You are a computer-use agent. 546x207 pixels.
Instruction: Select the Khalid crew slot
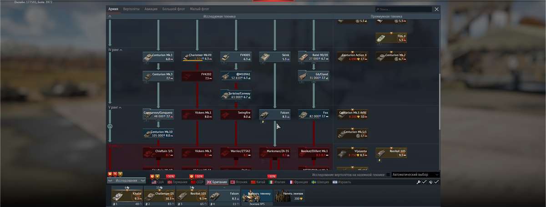click(x=127, y=196)
